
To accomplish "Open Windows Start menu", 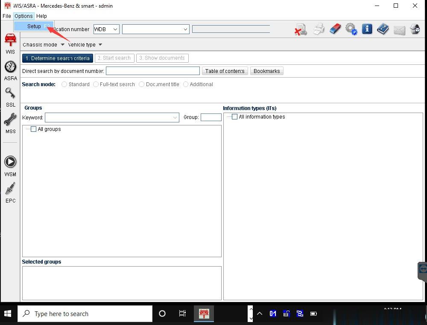I will click(x=8, y=313).
